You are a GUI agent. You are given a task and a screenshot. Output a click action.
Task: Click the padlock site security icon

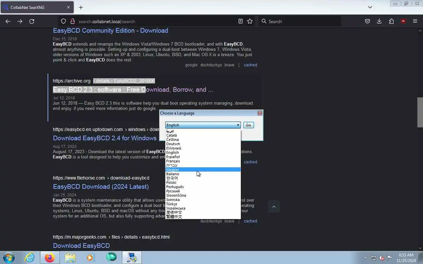(72, 21)
